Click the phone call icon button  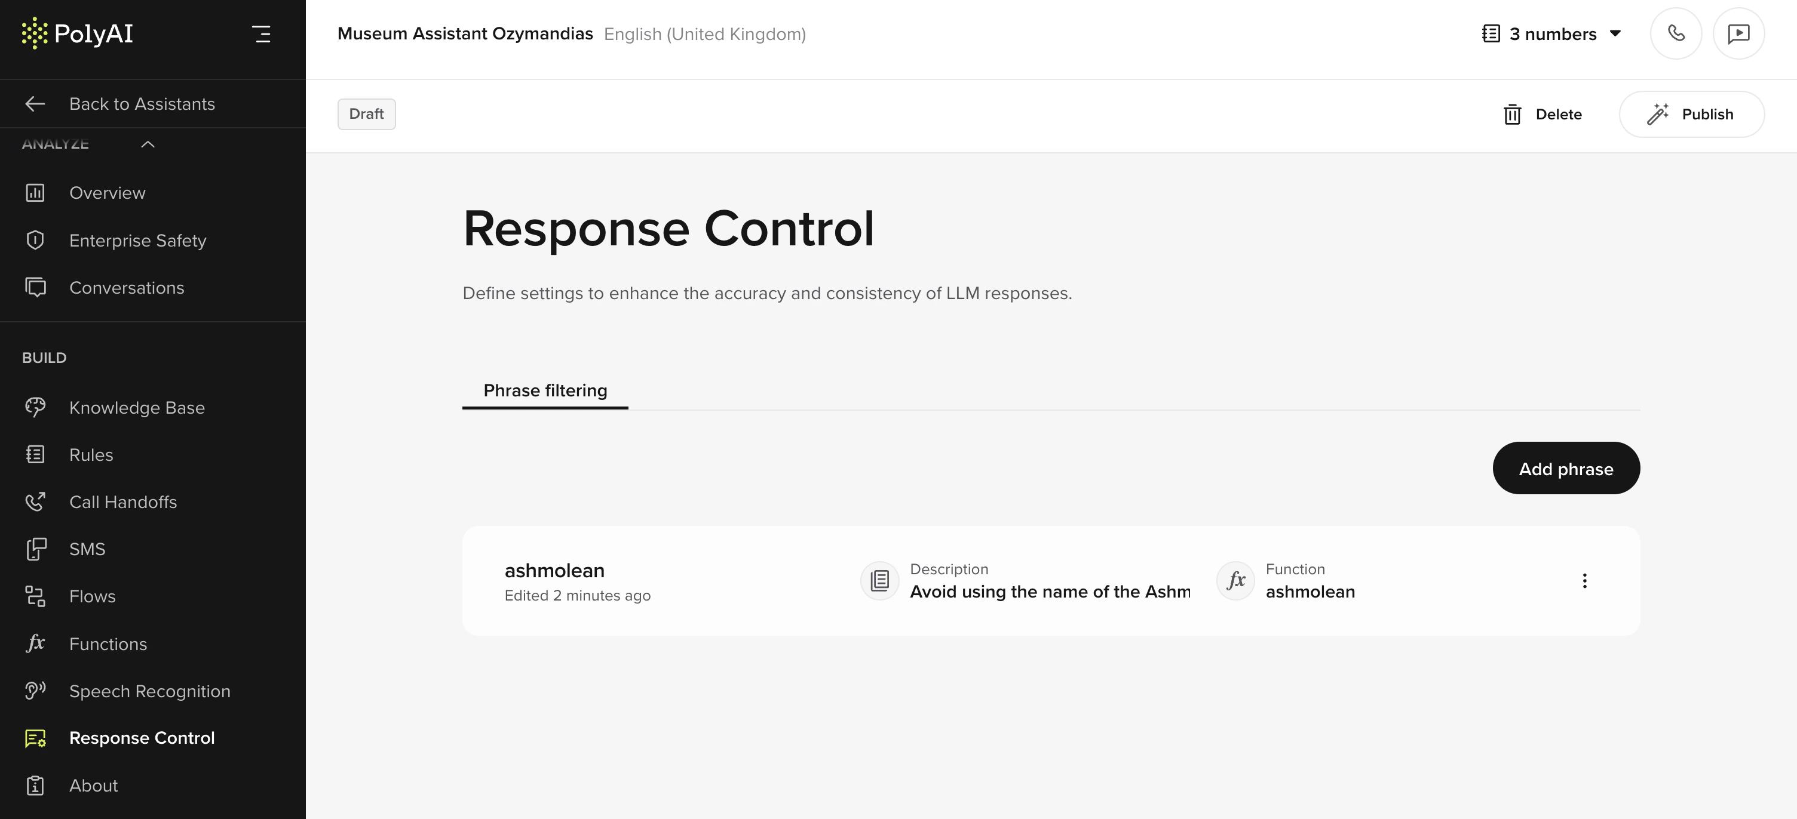click(1676, 33)
